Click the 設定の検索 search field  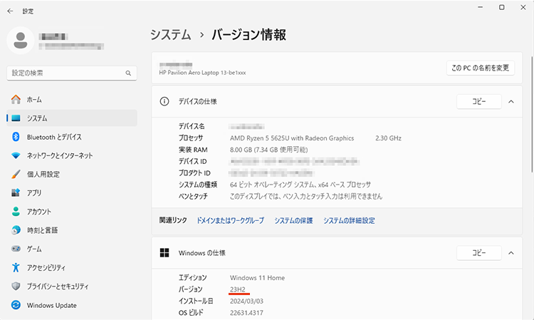(72, 73)
